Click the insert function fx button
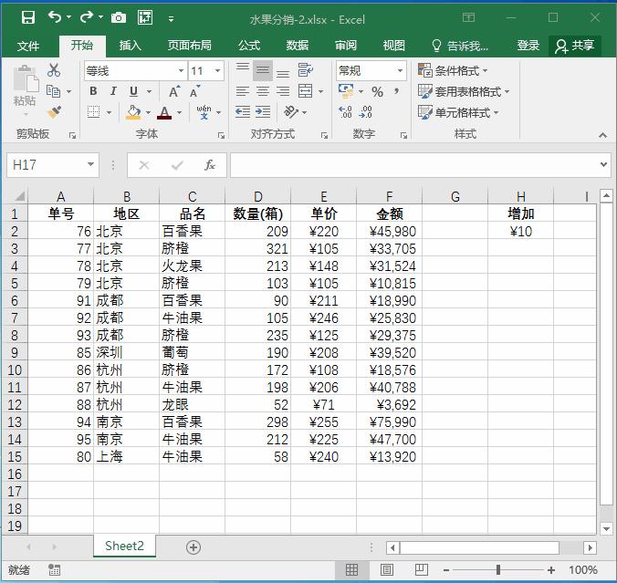This screenshot has width=617, height=583. pyautogui.click(x=210, y=165)
